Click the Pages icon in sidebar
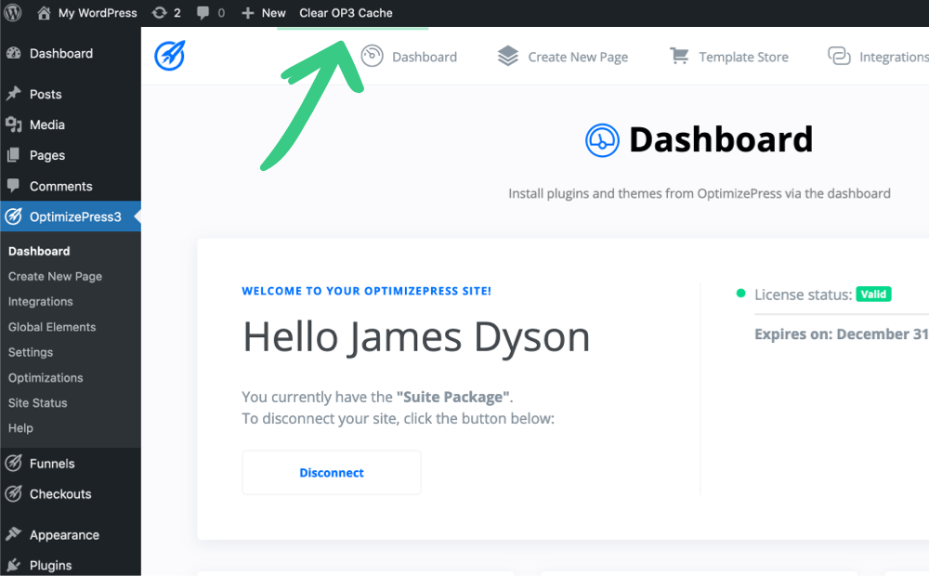This screenshot has height=576, width=929. click(x=14, y=155)
